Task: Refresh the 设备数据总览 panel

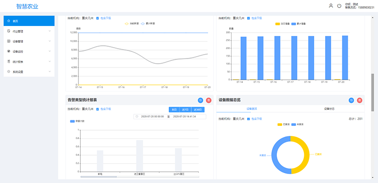Action: [351, 100]
